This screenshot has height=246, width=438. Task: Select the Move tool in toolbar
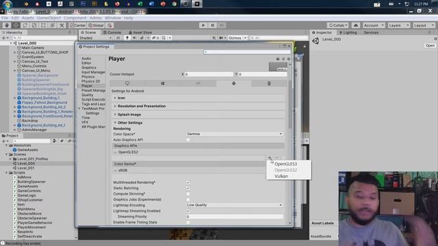(16, 25)
